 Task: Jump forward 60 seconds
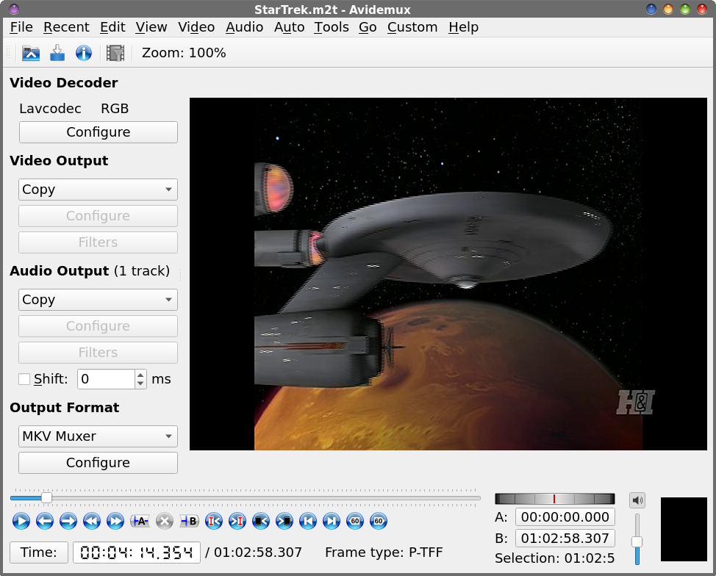point(379,521)
